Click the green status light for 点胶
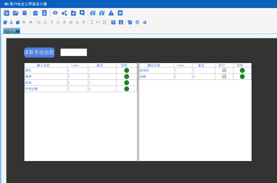The width and height of the screenshot is (277, 183). point(242,77)
